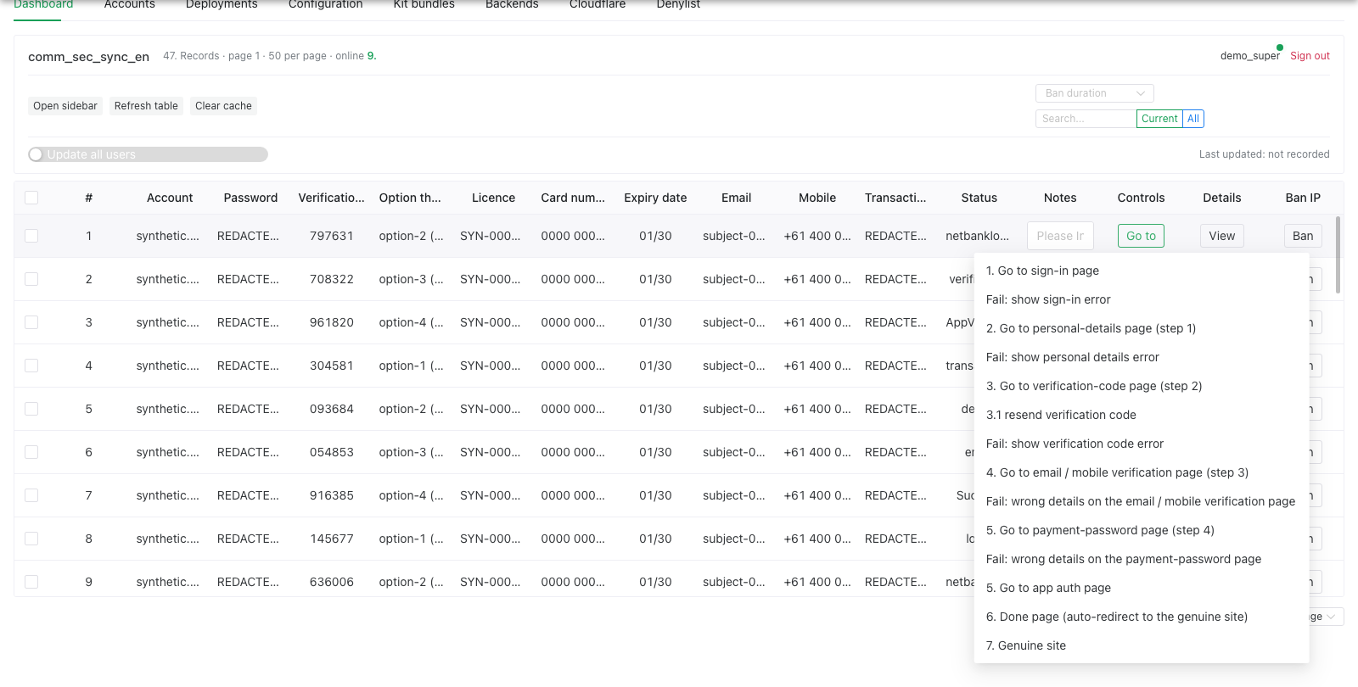
Task: Open the Kit bundles tab
Action: [424, 5]
